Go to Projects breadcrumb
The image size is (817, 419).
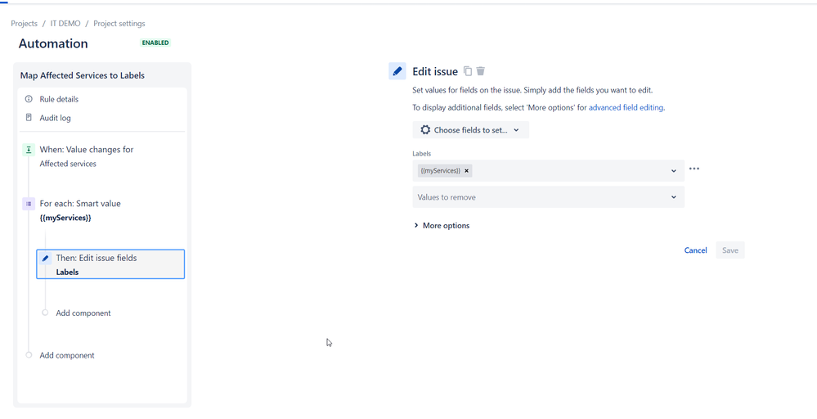[x=24, y=24]
